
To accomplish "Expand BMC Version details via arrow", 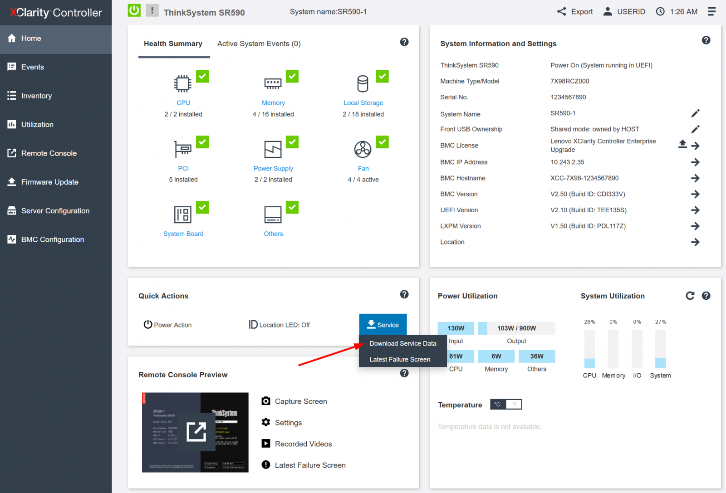I will coord(695,194).
